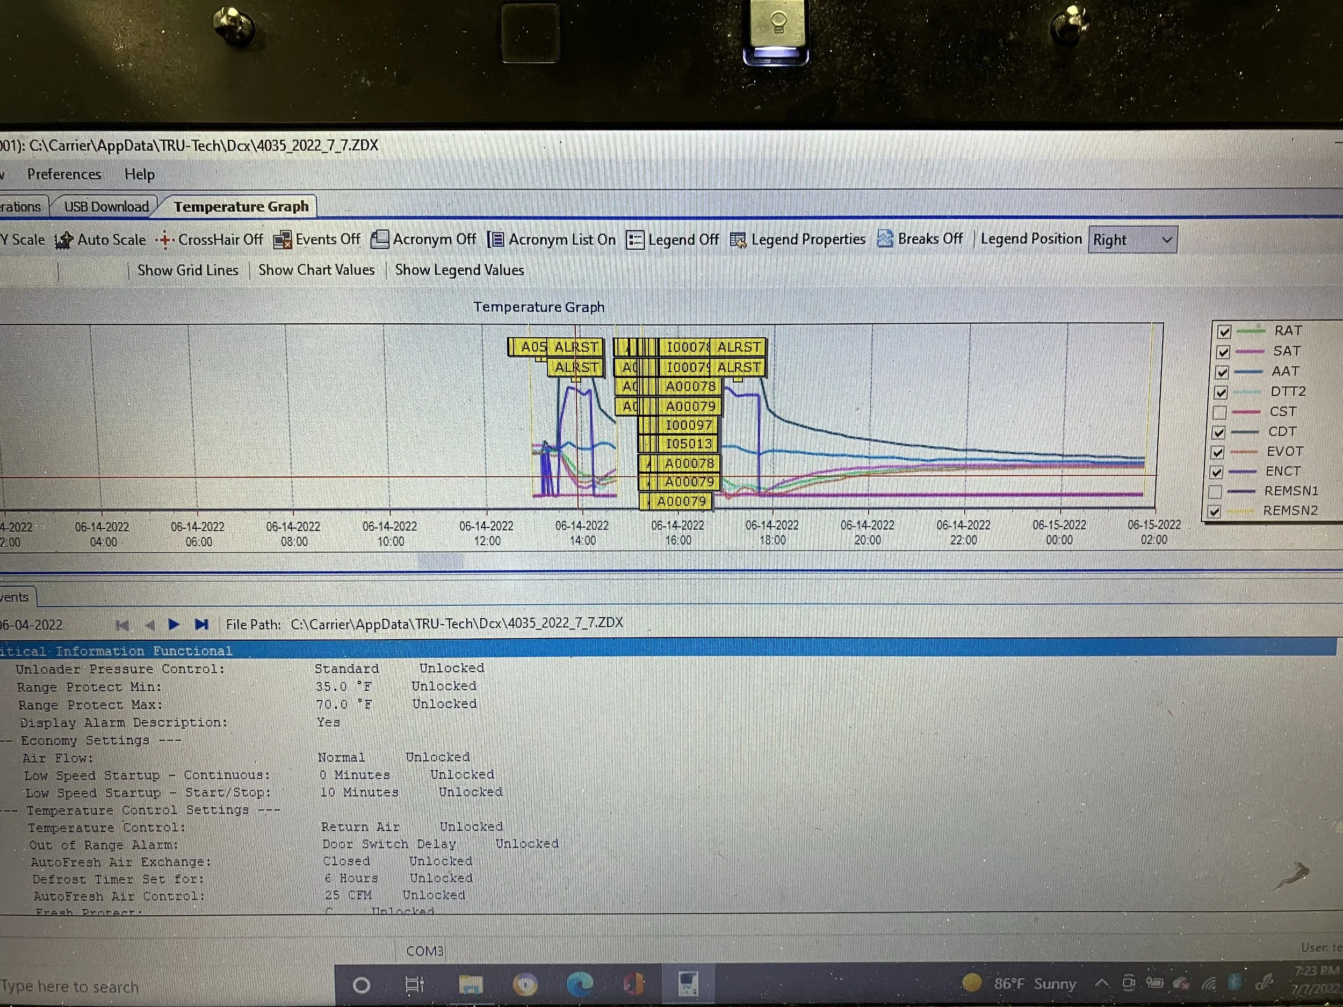Click the Acronym List On icon
1343x1007 pixels.
click(x=495, y=239)
